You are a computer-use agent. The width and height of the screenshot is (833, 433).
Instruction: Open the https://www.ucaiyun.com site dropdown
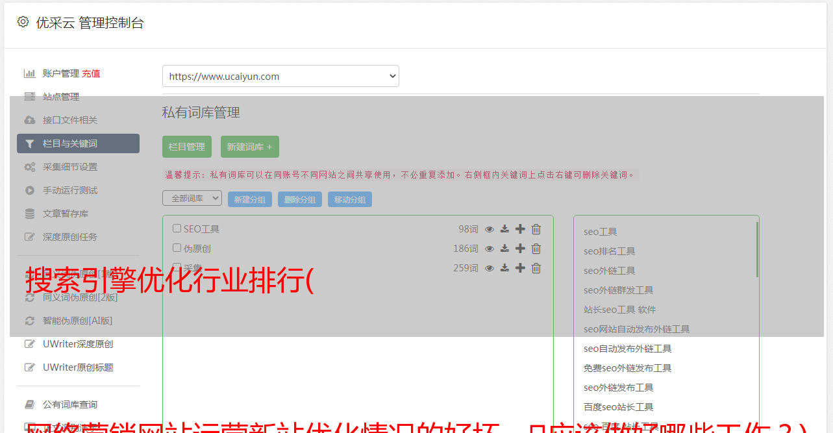click(280, 76)
